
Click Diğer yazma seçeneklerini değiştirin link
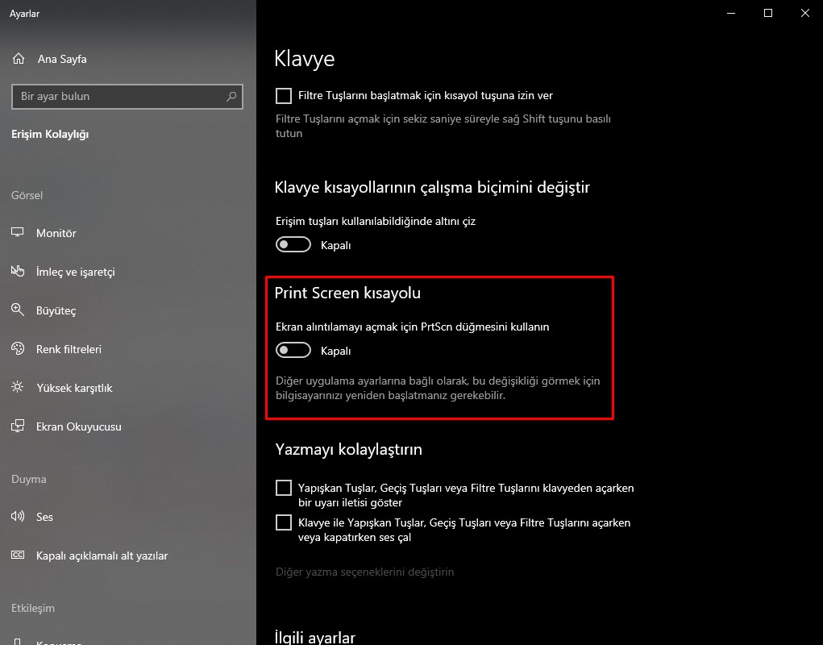click(x=365, y=572)
